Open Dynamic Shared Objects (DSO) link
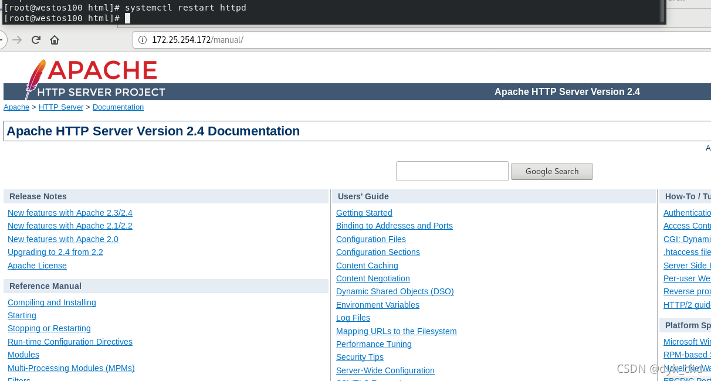 point(395,291)
